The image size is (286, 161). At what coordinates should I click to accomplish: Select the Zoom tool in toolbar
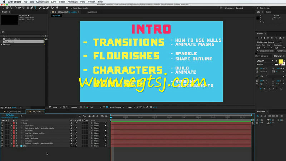(x=11, y=8)
